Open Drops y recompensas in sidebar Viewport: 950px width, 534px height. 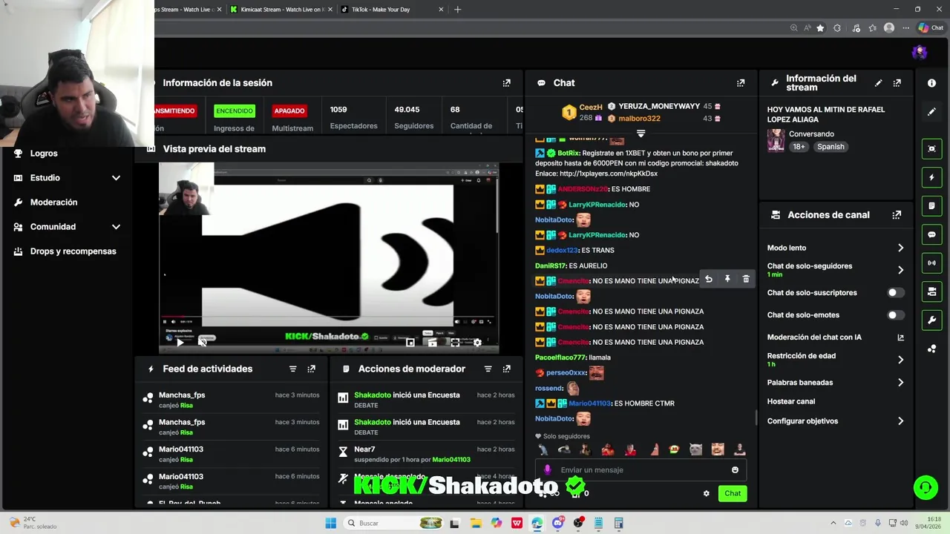pyautogui.click(x=73, y=251)
